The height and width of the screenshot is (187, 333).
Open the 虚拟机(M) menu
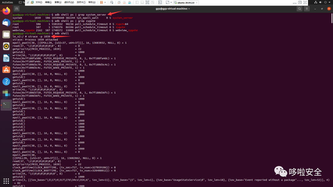pyautogui.click(x=69, y=2)
